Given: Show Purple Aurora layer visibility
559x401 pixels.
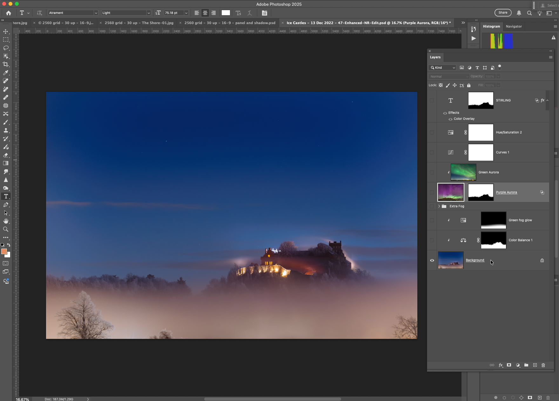Looking at the screenshot, I should point(432,192).
